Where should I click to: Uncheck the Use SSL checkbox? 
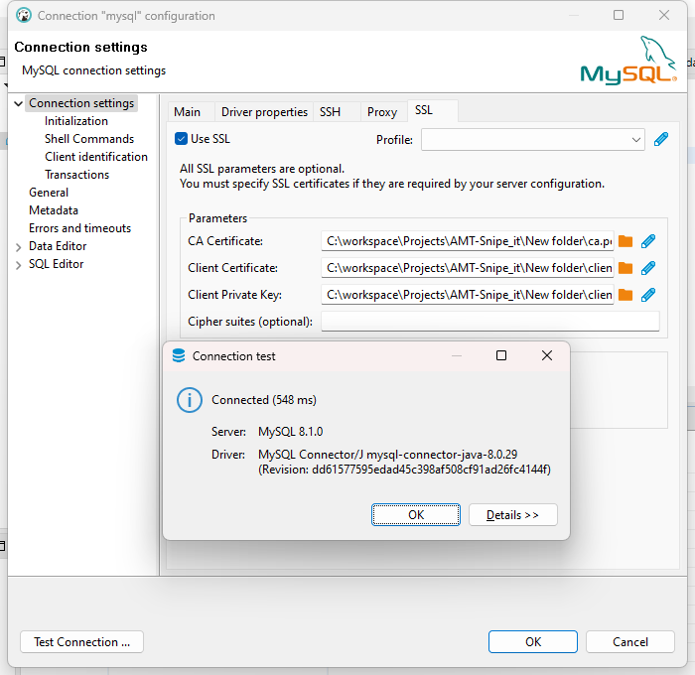point(181,139)
